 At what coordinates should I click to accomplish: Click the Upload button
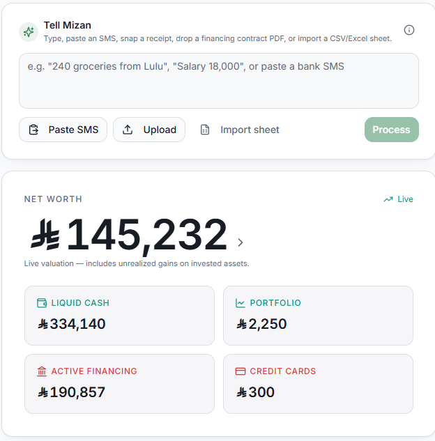click(x=149, y=130)
